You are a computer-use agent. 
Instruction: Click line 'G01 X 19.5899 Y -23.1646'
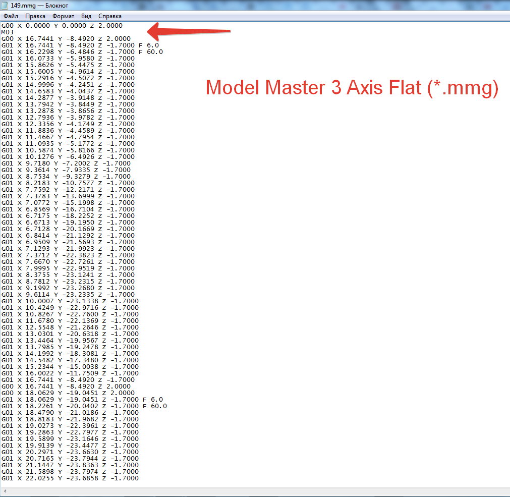70,439
